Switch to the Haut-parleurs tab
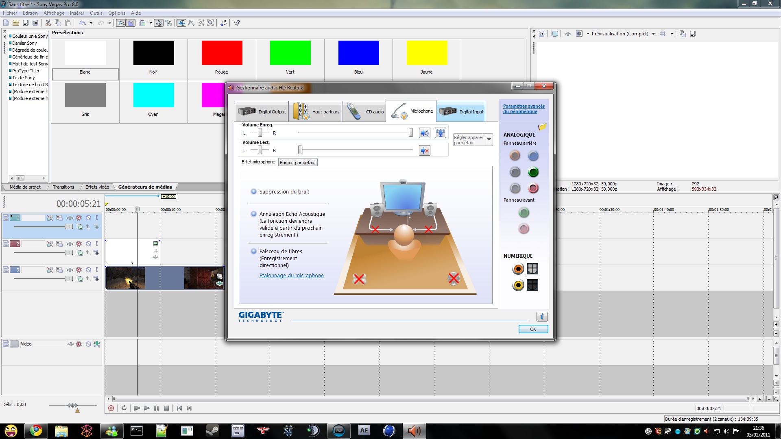Screen dimensions: 781x439 [315, 111]
